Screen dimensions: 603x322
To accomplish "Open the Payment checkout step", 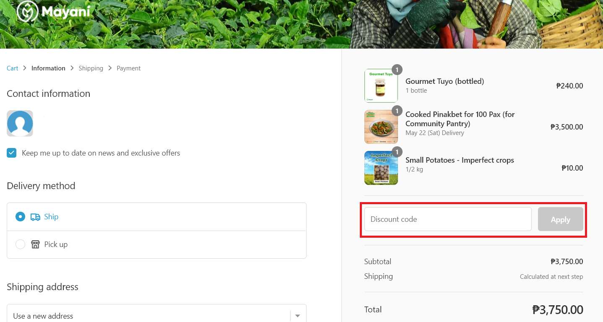I will pyautogui.click(x=128, y=68).
